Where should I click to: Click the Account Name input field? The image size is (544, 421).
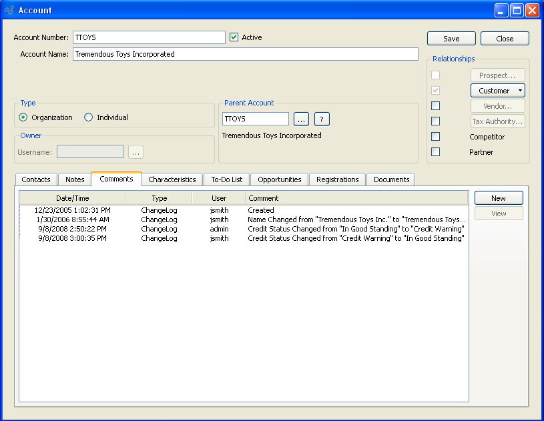pyautogui.click(x=245, y=54)
